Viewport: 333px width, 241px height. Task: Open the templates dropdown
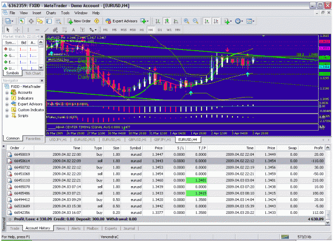tap(250, 21)
